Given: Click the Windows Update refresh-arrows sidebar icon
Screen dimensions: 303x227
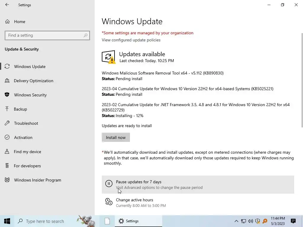Looking at the screenshot, I should tap(7, 67).
